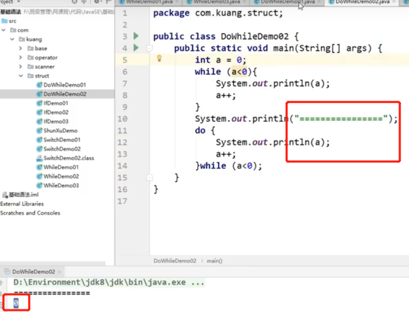
Task: Click java.exe command line in console
Action: tap(109, 282)
